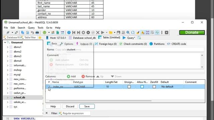Screen dimensions: 214x120
Task: Click the Run query play icon
Action: pyautogui.click(x=103, y=33)
